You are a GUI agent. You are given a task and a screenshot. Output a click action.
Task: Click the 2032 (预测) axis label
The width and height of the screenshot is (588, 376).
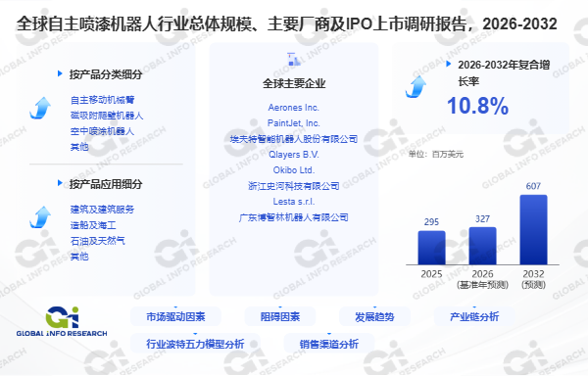pyautogui.click(x=534, y=279)
